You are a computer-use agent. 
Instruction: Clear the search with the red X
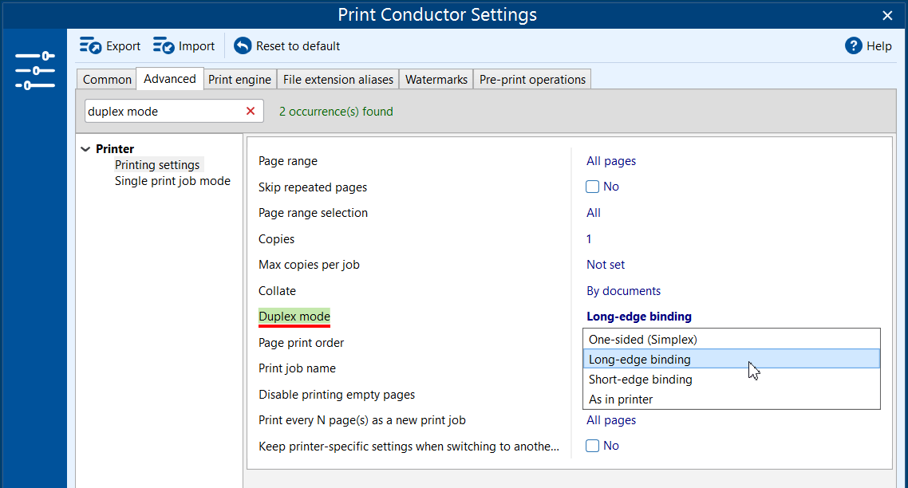pyautogui.click(x=251, y=112)
